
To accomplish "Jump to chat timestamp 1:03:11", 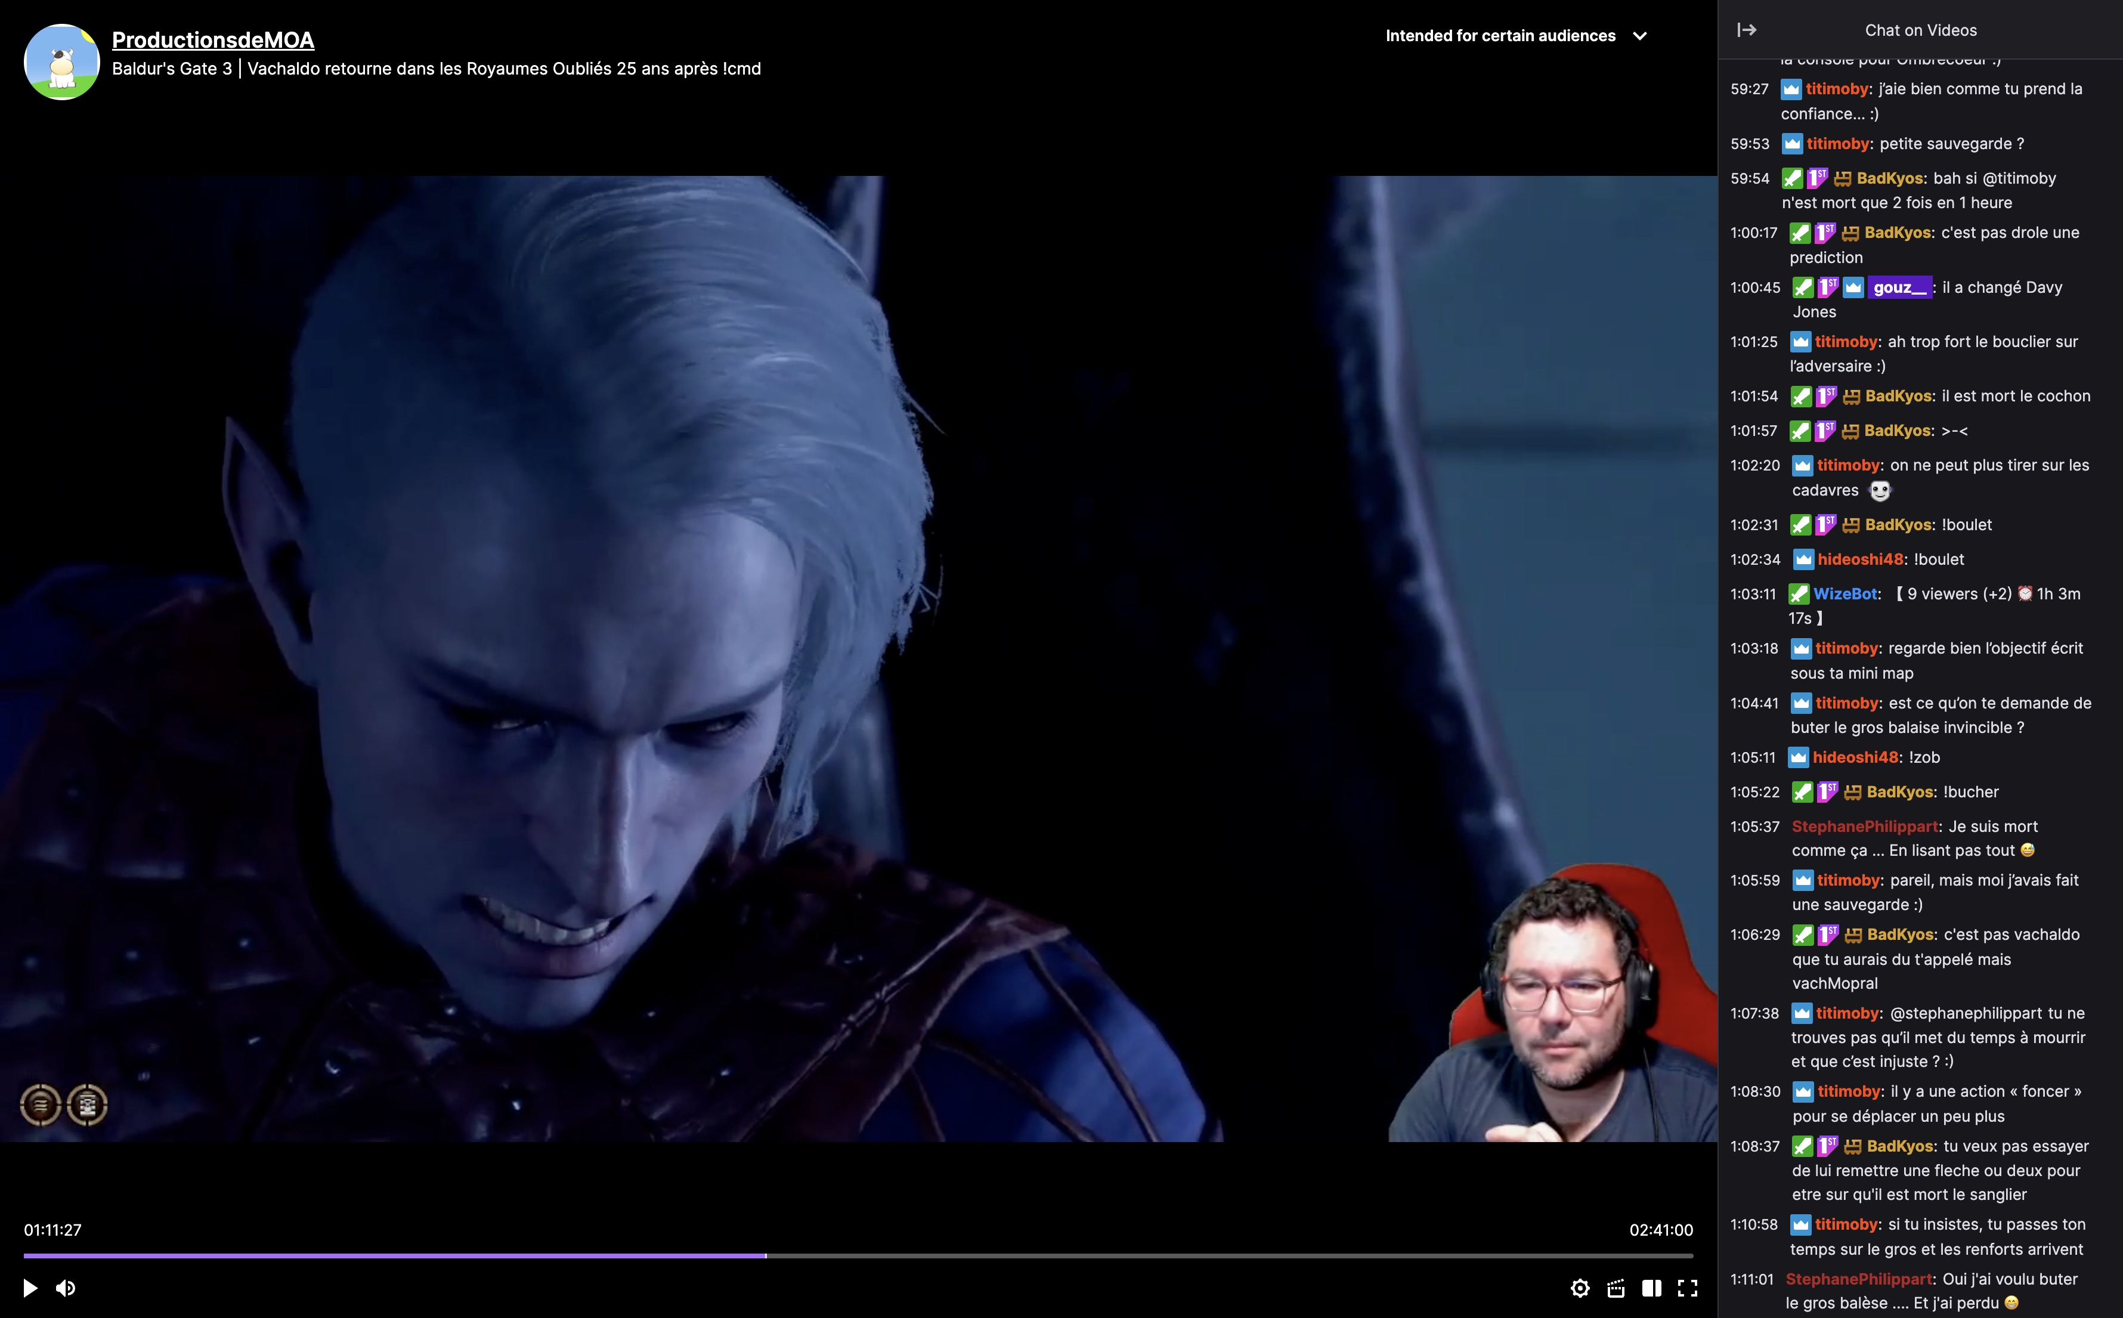I will point(1753,593).
